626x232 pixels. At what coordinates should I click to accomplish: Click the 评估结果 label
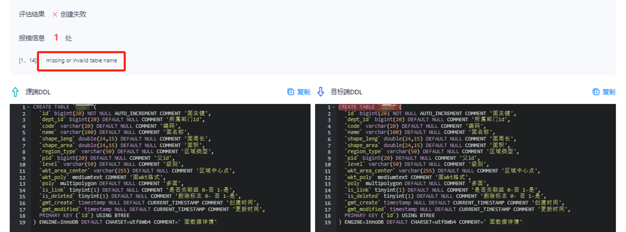tap(32, 14)
